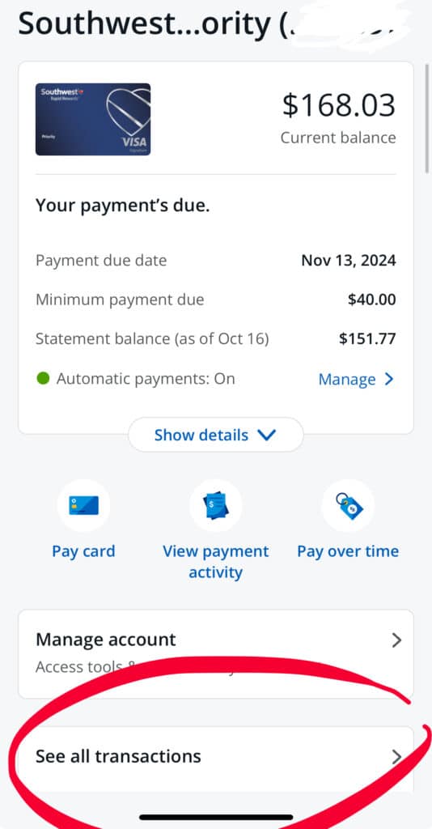Tap the Pay card credit card icon

tap(83, 505)
